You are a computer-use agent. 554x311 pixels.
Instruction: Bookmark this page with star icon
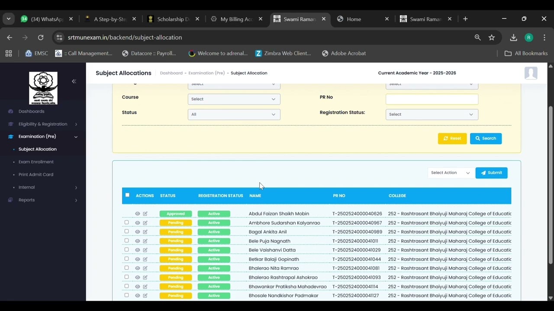click(492, 38)
